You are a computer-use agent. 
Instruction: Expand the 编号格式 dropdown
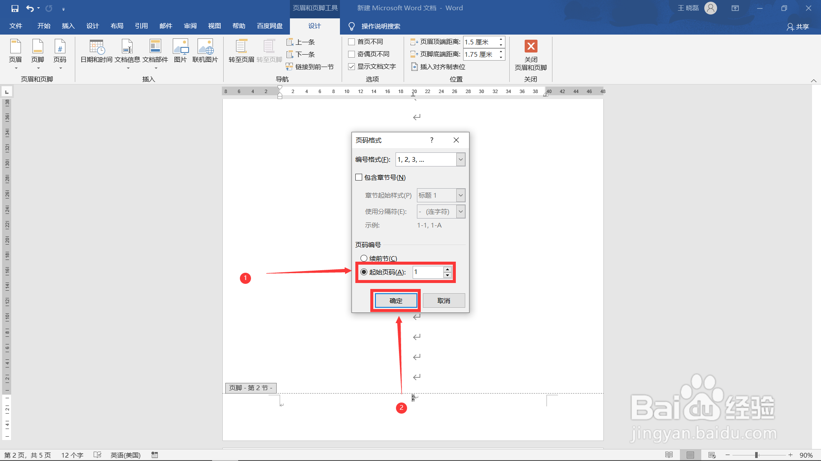[x=461, y=160]
